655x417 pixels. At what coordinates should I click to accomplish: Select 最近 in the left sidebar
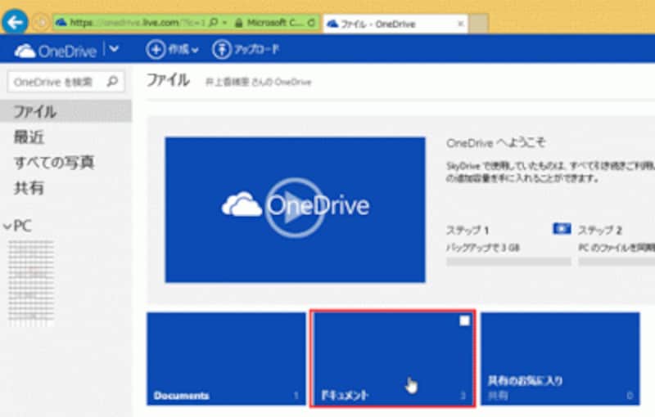[29, 137]
